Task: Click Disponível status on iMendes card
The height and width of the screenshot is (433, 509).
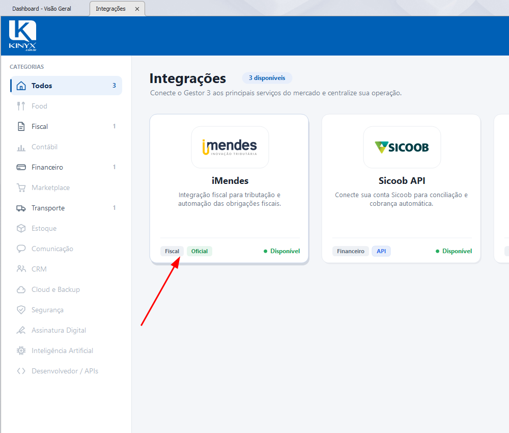Action: 281,251
